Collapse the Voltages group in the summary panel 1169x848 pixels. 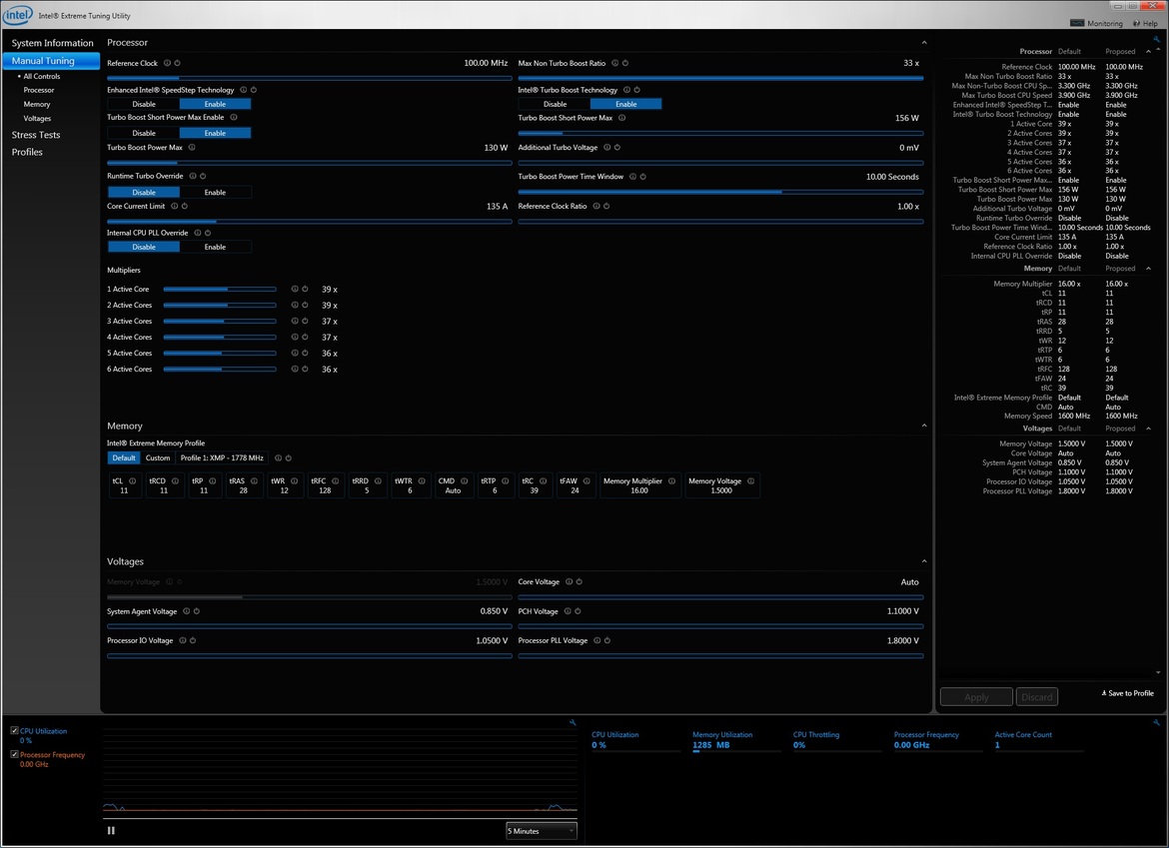click(x=1148, y=428)
